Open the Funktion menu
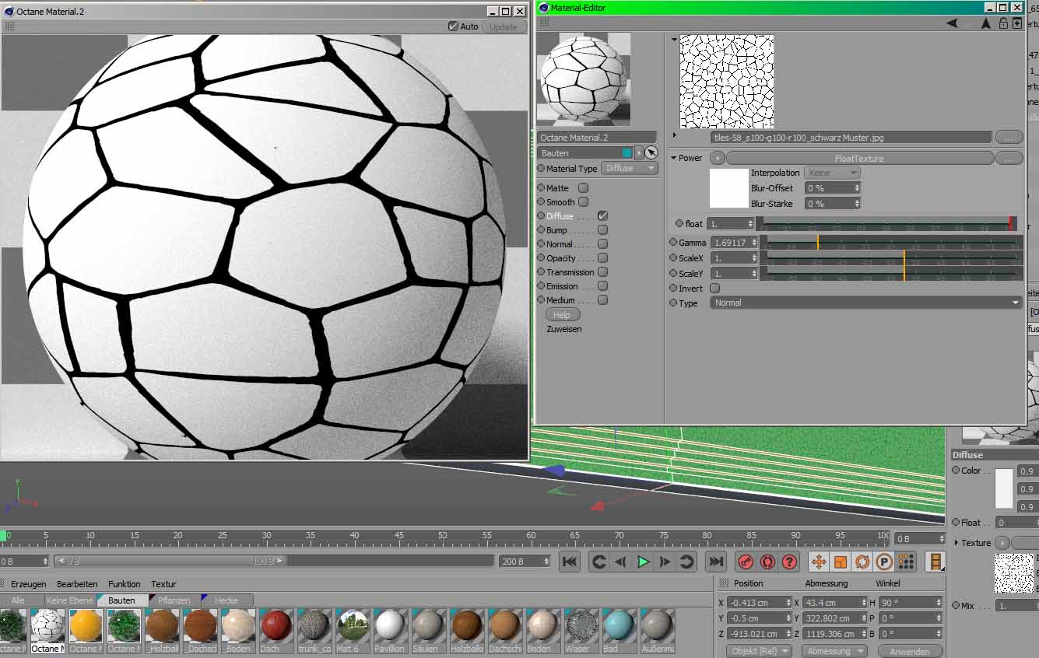Screen dimensions: 1039x658 tap(125, 584)
